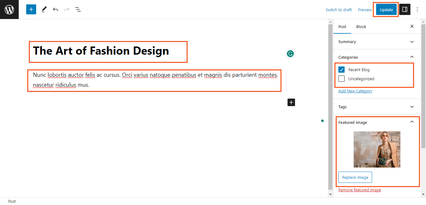Click the Add New Category link
The width and height of the screenshot is (426, 205).
pyautogui.click(x=355, y=91)
